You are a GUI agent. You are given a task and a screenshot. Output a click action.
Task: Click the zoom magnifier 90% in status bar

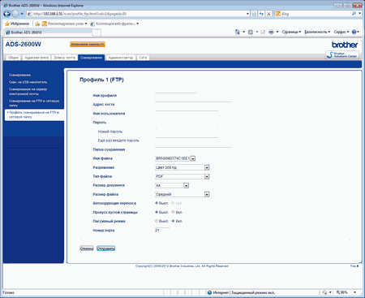341,292
